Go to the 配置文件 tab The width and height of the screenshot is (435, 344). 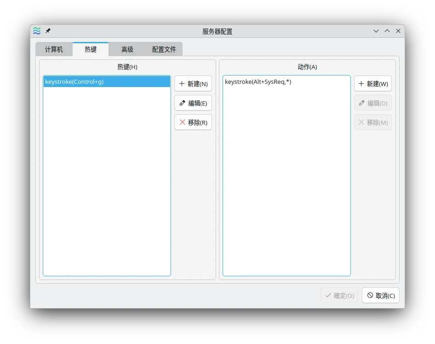(164, 49)
